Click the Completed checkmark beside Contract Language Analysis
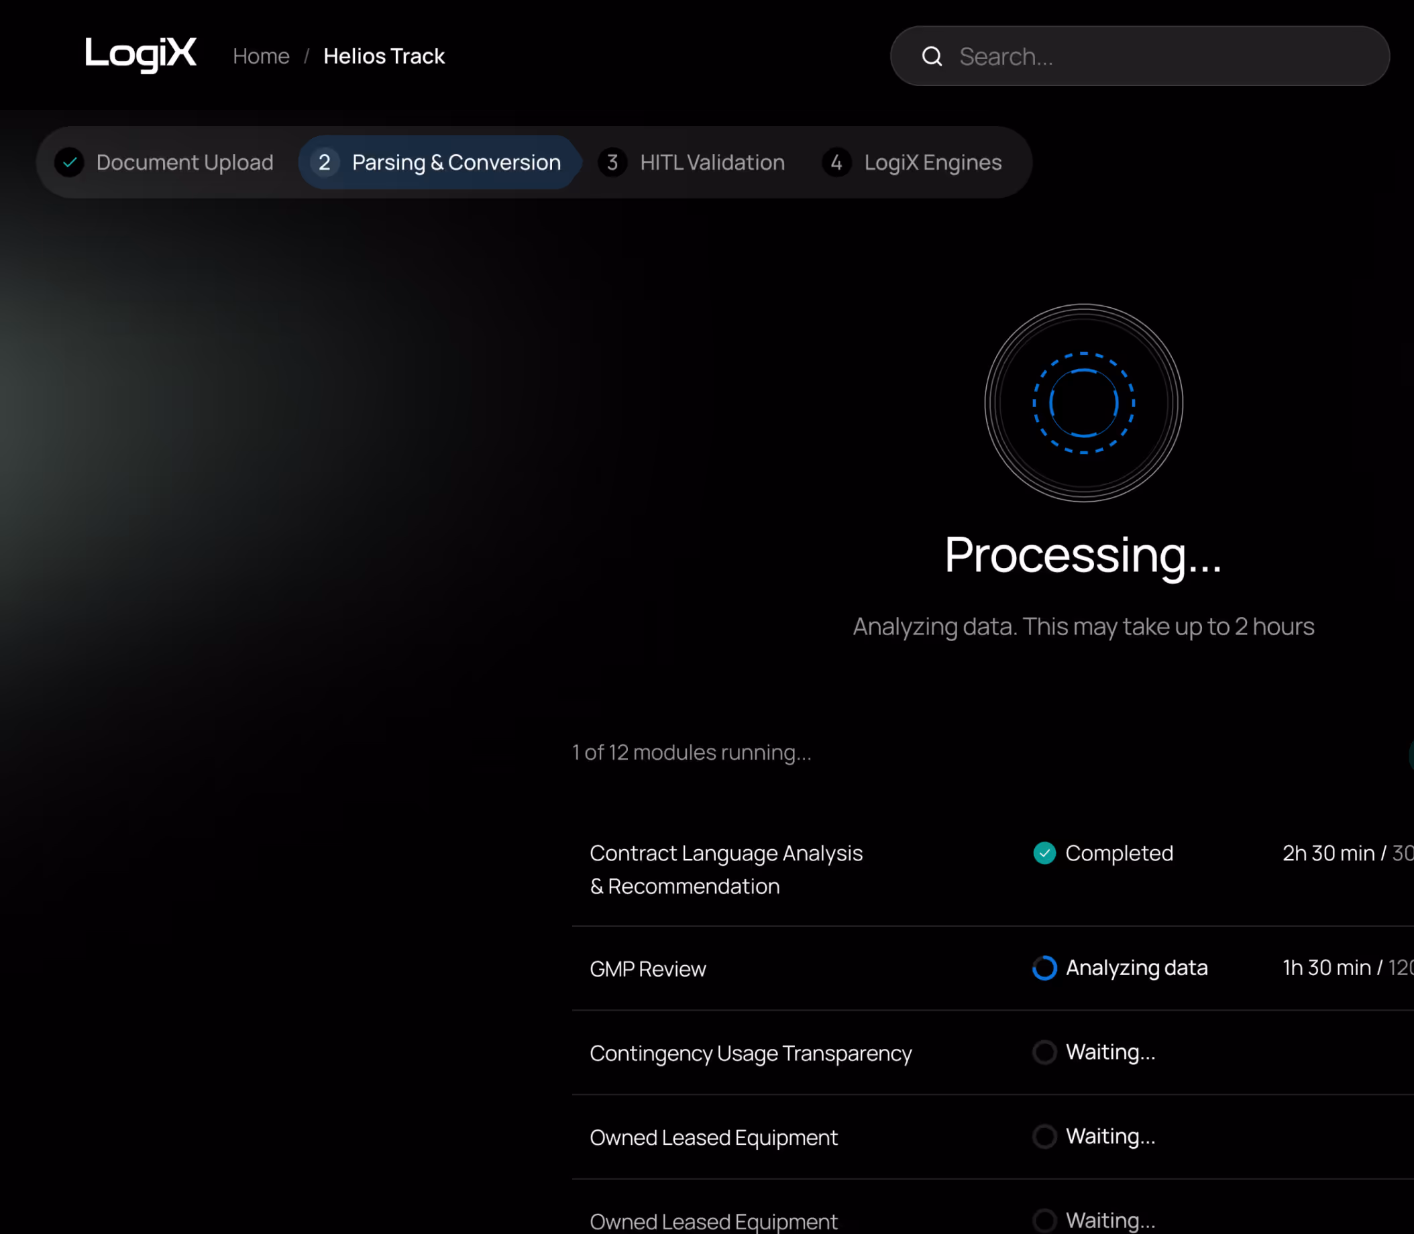Screen dimensions: 1414x1234 coord(1044,853)
